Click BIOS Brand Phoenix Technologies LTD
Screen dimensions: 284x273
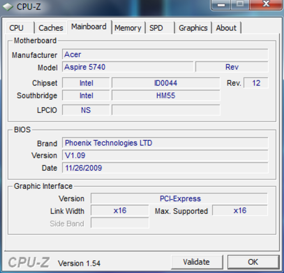[165, 143]
